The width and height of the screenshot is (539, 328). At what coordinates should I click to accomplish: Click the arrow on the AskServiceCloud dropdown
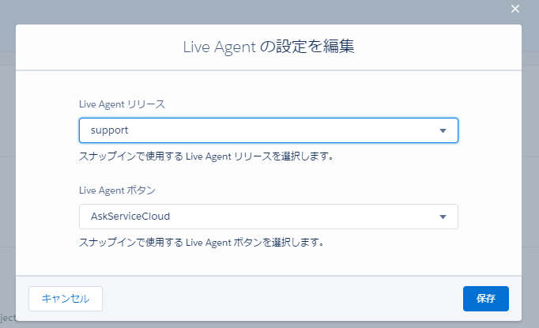(443, 217)
